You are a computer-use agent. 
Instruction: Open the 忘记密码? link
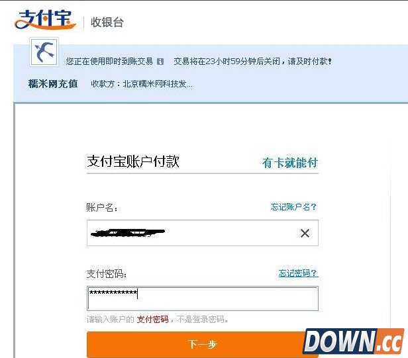pos(298,273)
